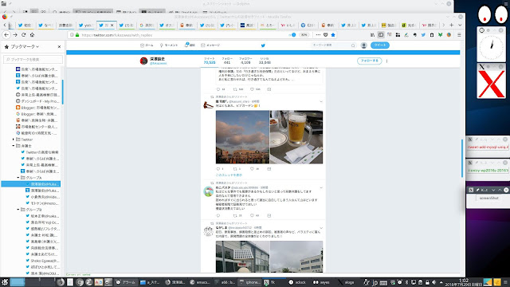View the followers count 4,109 tab
The image size is (510, 287).
click(x=245, y=61)
